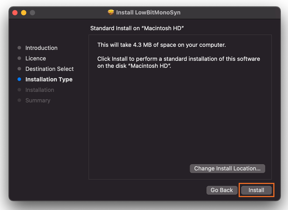Select the Introduction step in sidebar
Screen dimensions: 288x210
[x=41, y=48]
